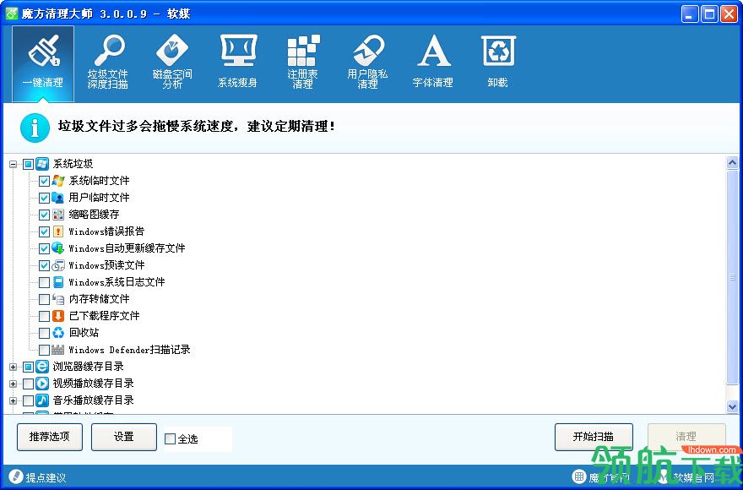Click the blue info icon in the banner
The width and height of the screenshot is (743, 490).
click(35, 128)
